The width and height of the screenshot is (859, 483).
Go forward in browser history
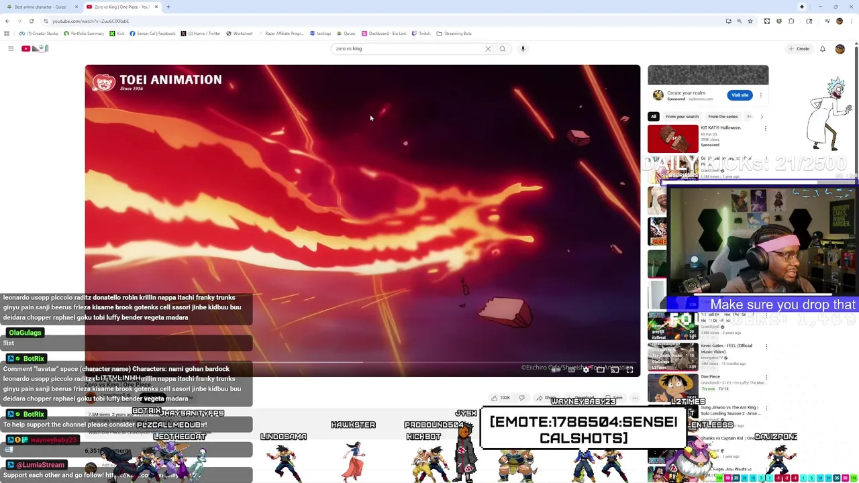coord(19,21)
